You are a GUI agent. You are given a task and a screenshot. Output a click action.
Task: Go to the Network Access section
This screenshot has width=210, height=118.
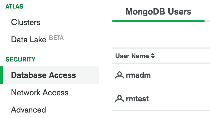(40, 92)
